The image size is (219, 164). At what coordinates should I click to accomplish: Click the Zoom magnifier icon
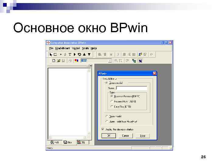116,61
